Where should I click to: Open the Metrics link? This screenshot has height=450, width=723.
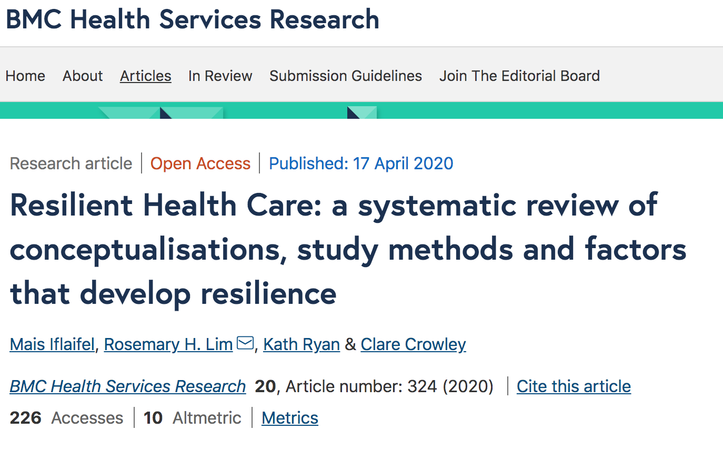pos(289,417)
